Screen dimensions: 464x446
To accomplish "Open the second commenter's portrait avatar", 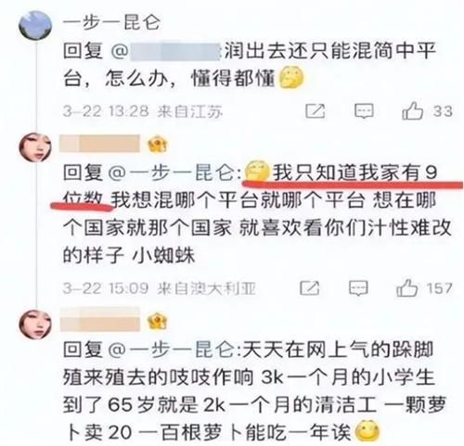I will pos(35,147).
